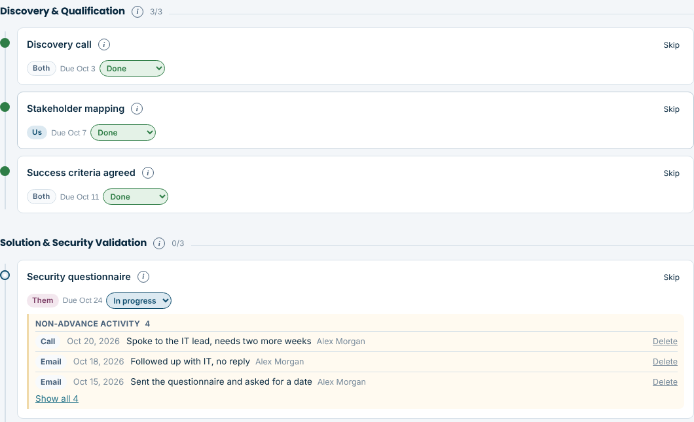
Task: Click empty status circle for Security questionnaire
Action: 5,275
